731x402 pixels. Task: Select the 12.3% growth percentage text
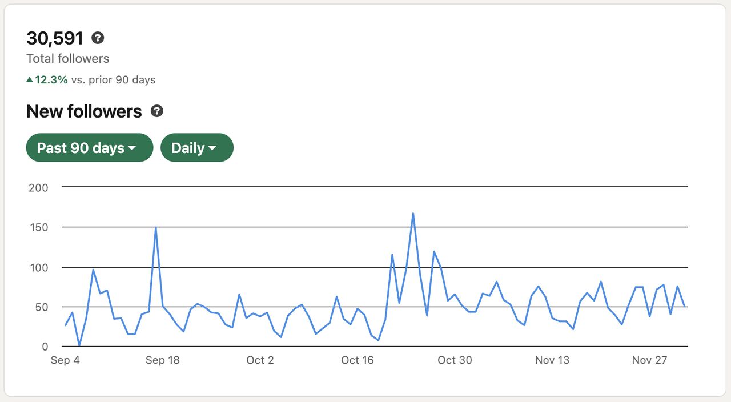point(51,80)
